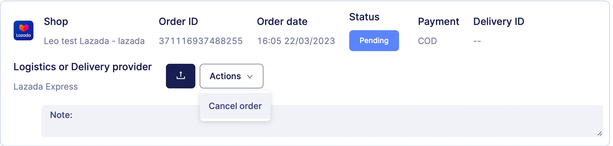Viewport: 613px width, 146px height.
Task: Open the Actions dropdown
Action: 231,76
